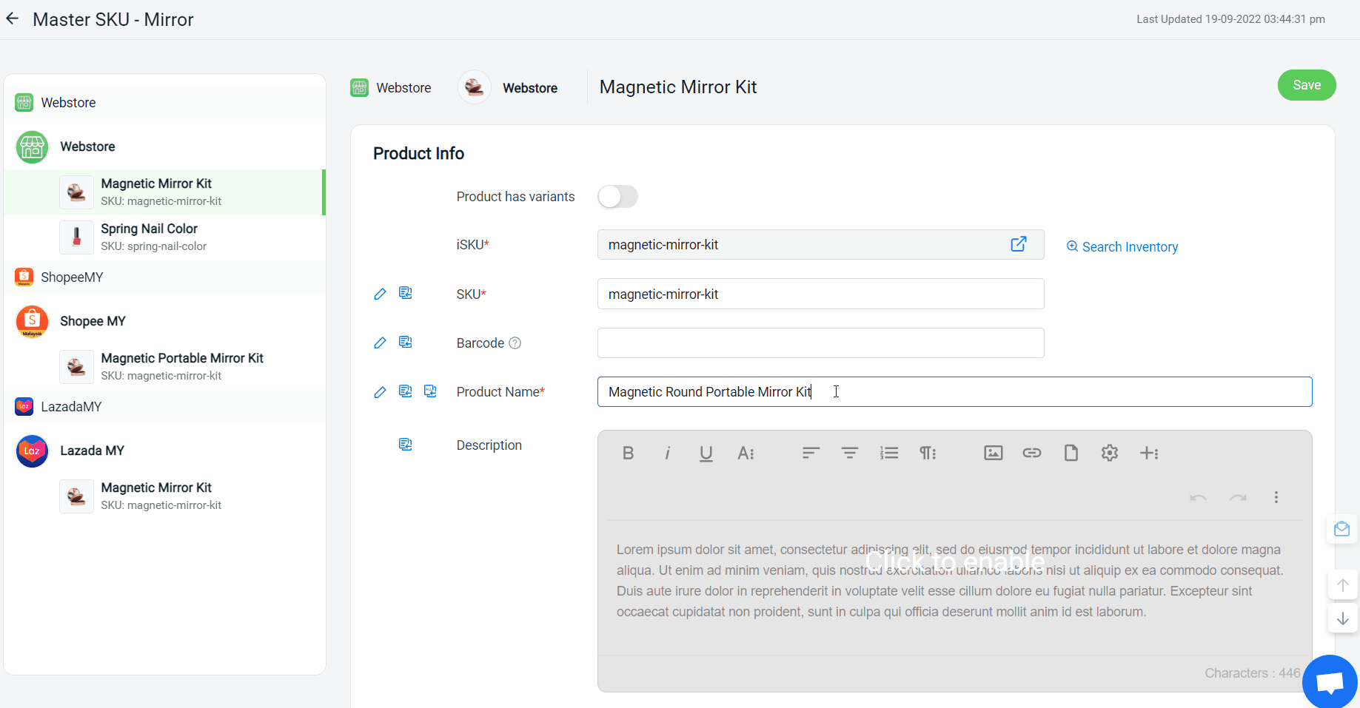This screenshot has height=708, width=1360.
Task: Click the Barcode help question mark
Action: (515, 343)
